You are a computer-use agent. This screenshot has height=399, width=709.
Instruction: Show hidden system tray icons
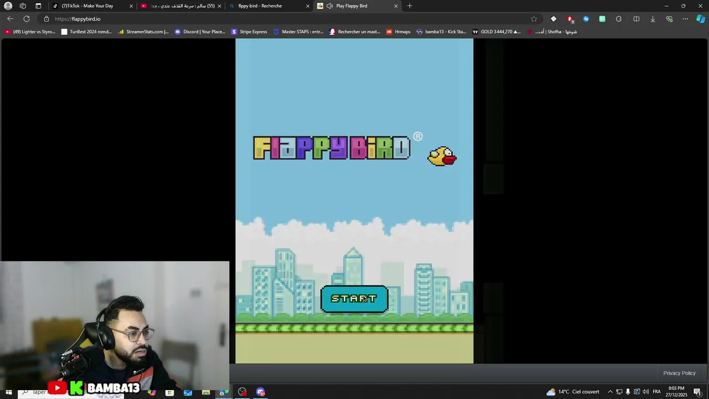(610, 392)
